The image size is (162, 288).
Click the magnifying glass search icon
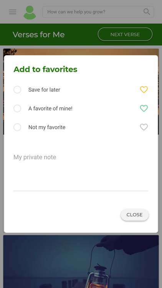pyautogui.click(x=147, y=12)
